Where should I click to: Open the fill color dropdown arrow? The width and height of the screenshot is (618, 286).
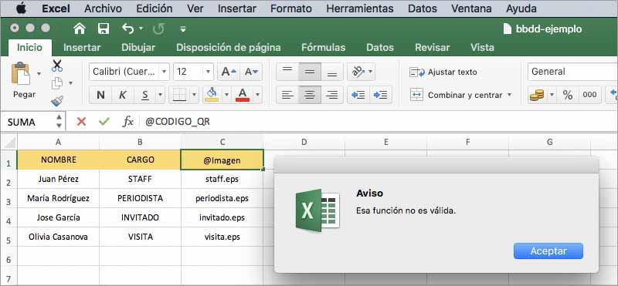point(226,95)
